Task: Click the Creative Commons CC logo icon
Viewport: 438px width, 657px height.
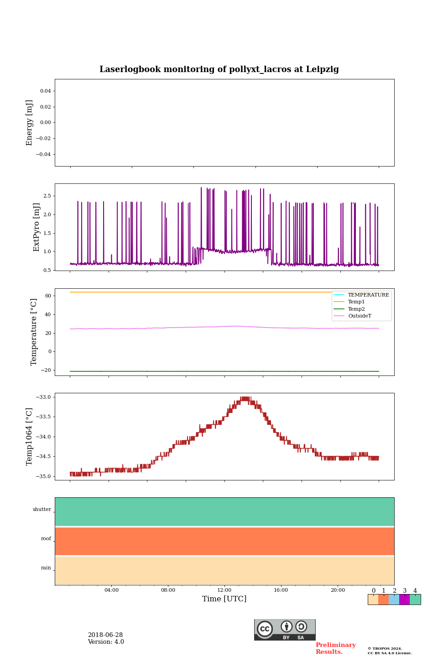Action: point(265,629)
